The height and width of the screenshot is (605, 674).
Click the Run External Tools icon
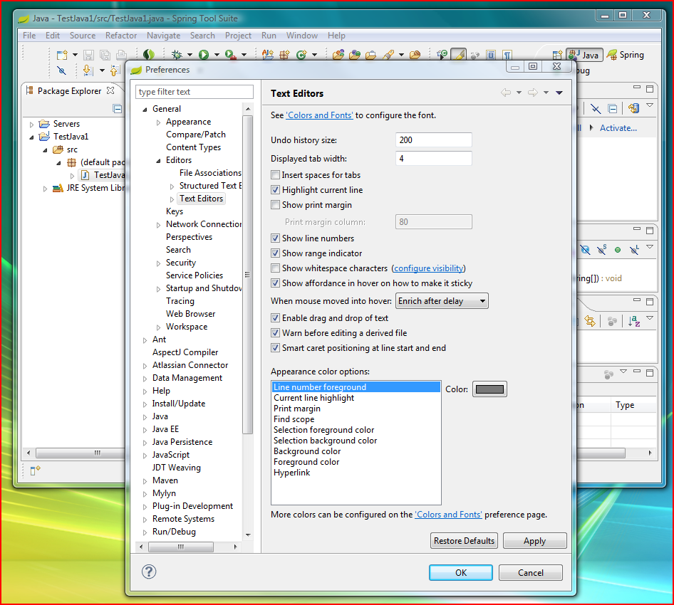point(231,55)
